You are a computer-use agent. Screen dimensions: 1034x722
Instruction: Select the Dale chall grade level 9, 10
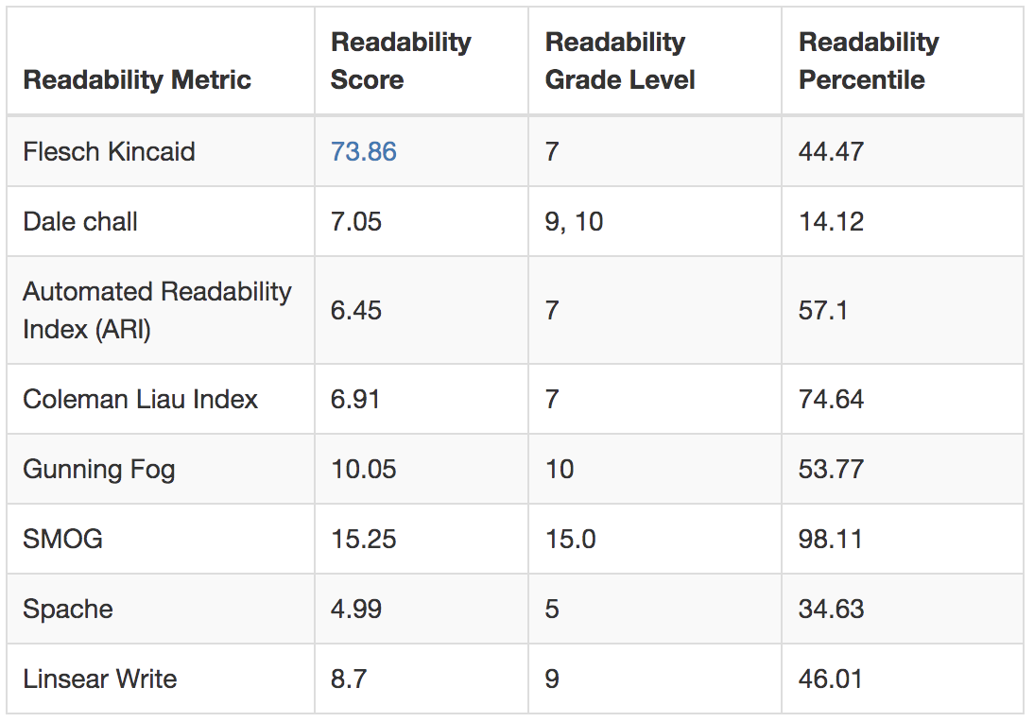pos(574,221)
